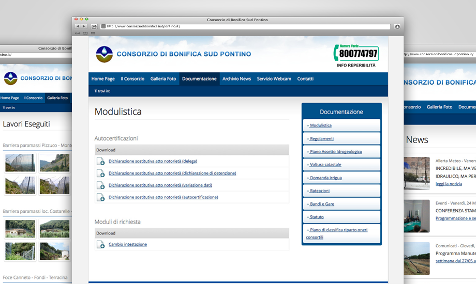
Task: Click the Consorzio logo emblem in front window
Action: coord(104,54)
